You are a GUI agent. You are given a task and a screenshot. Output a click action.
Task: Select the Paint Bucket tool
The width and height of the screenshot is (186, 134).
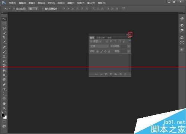click(x=4, y=70)
